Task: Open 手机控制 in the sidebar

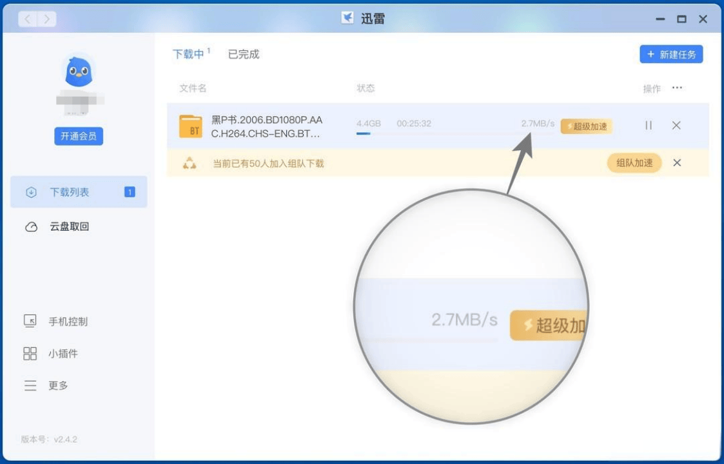Action: coord(68,322)
